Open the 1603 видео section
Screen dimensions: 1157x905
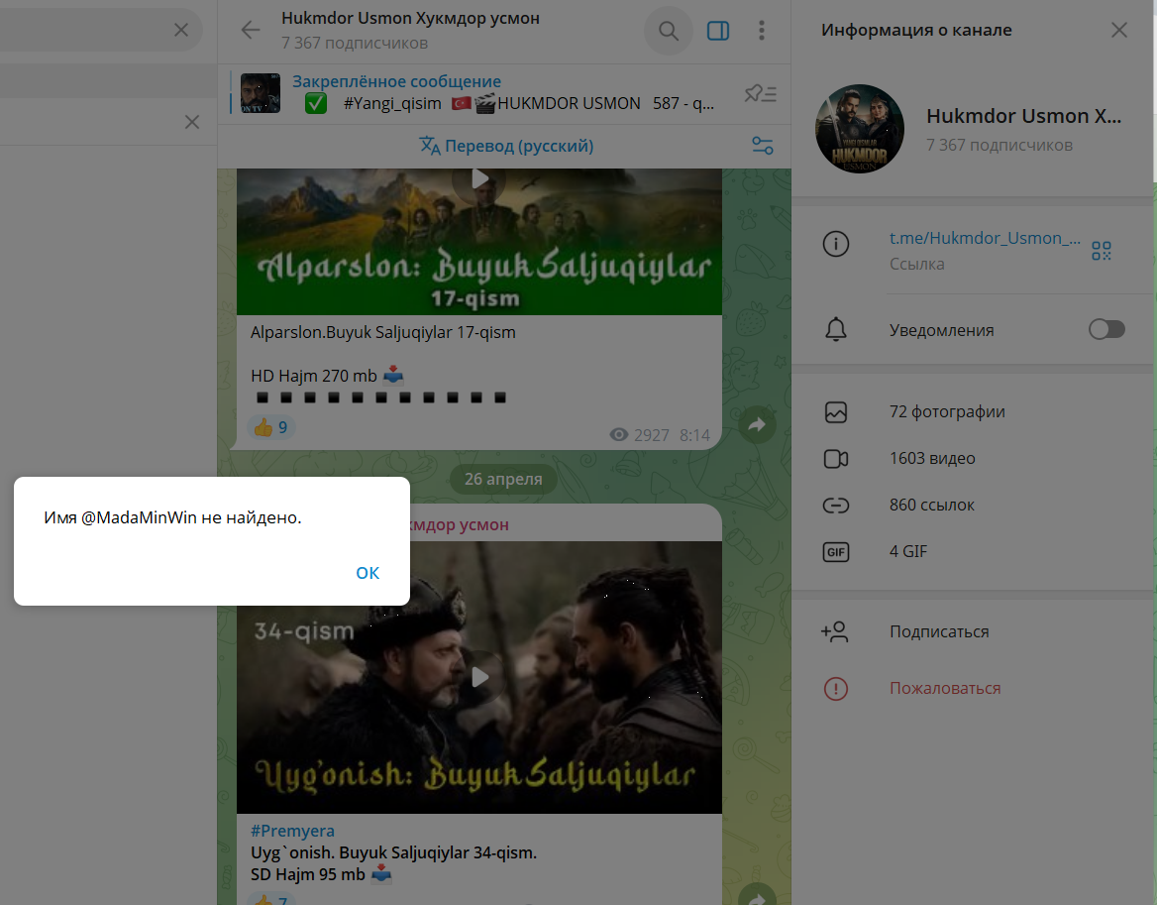[x=932, y=458]
